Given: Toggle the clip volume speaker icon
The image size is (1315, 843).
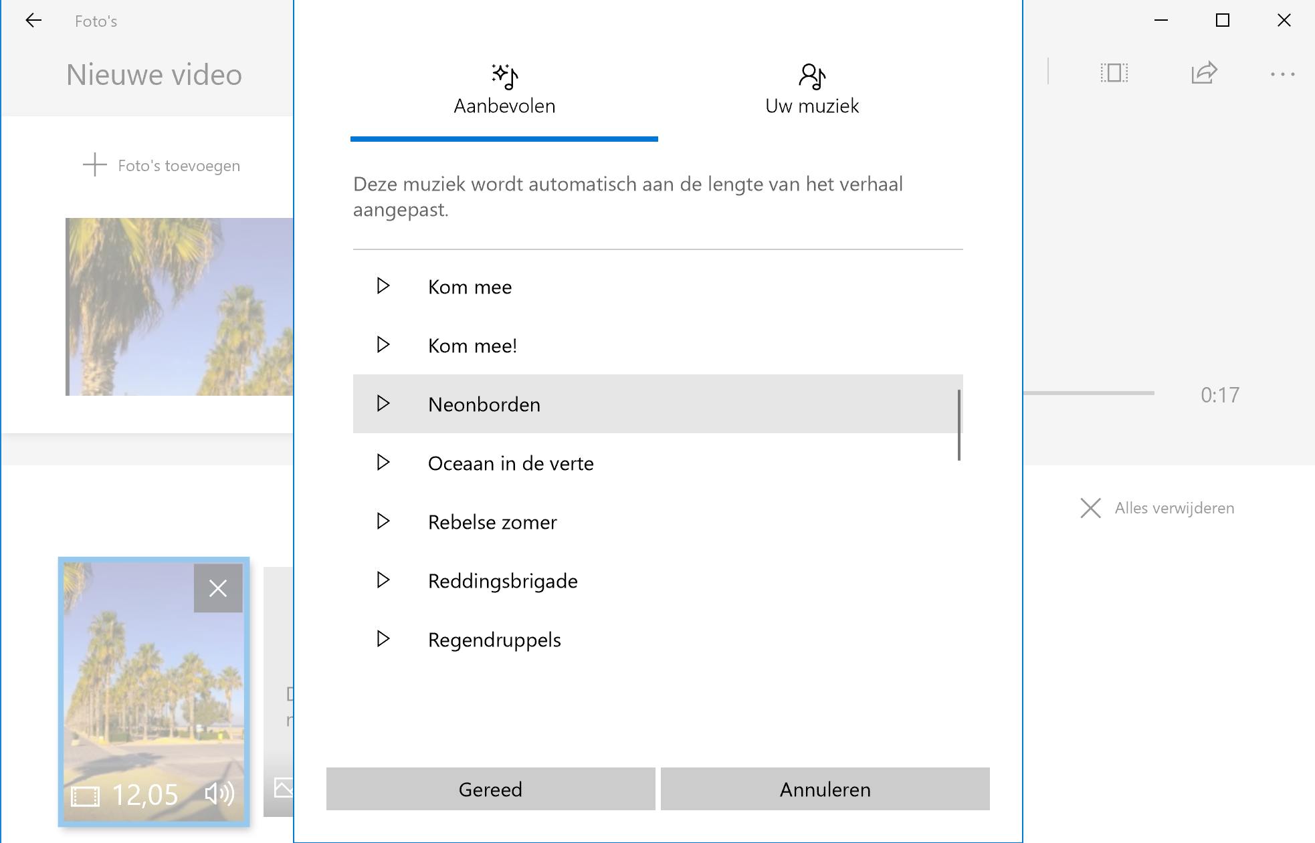Looking at the screenshot, I should (219, 794).
